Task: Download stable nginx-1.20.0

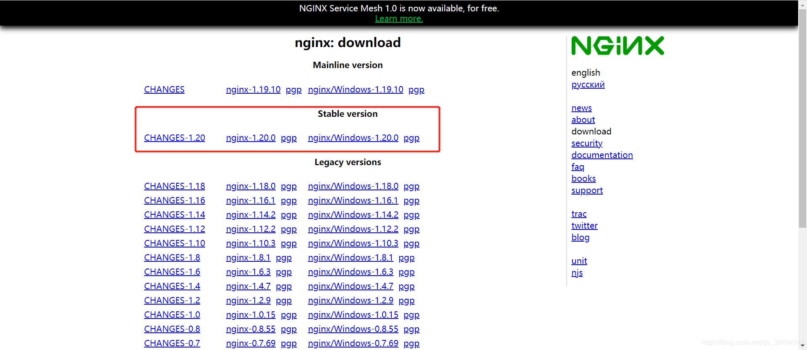Action: (251, 138)
